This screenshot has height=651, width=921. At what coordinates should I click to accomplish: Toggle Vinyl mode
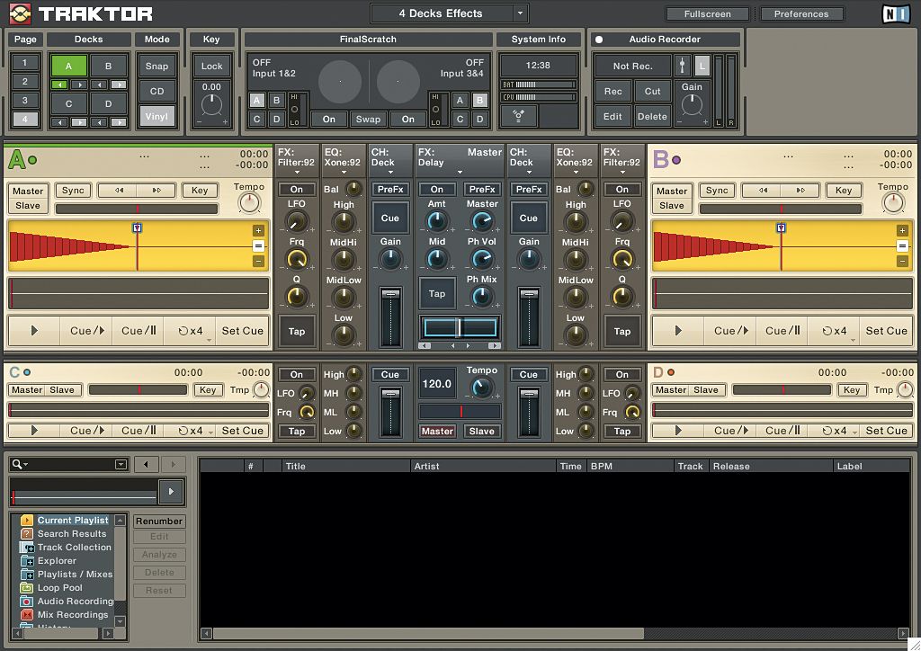(156, 116)
